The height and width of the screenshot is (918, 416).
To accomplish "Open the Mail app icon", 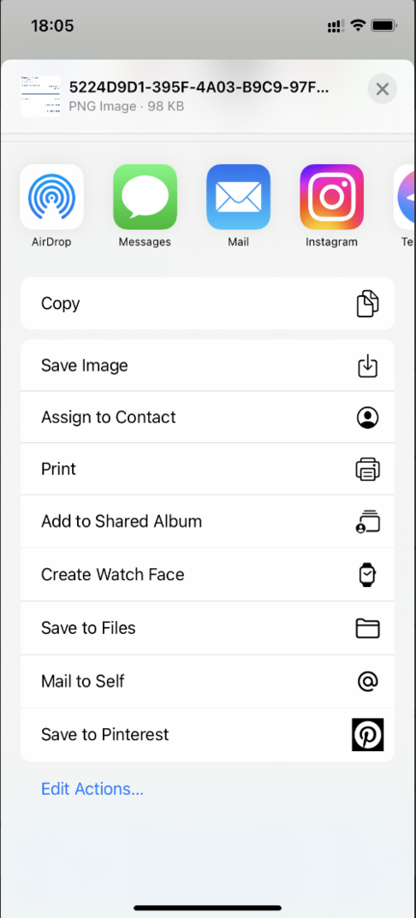I will pos(239,197).
